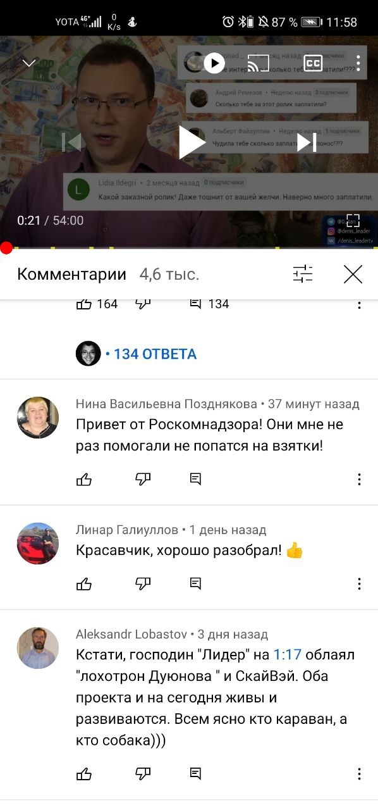
Task: Go to the previous video
Action: (71, 142)
